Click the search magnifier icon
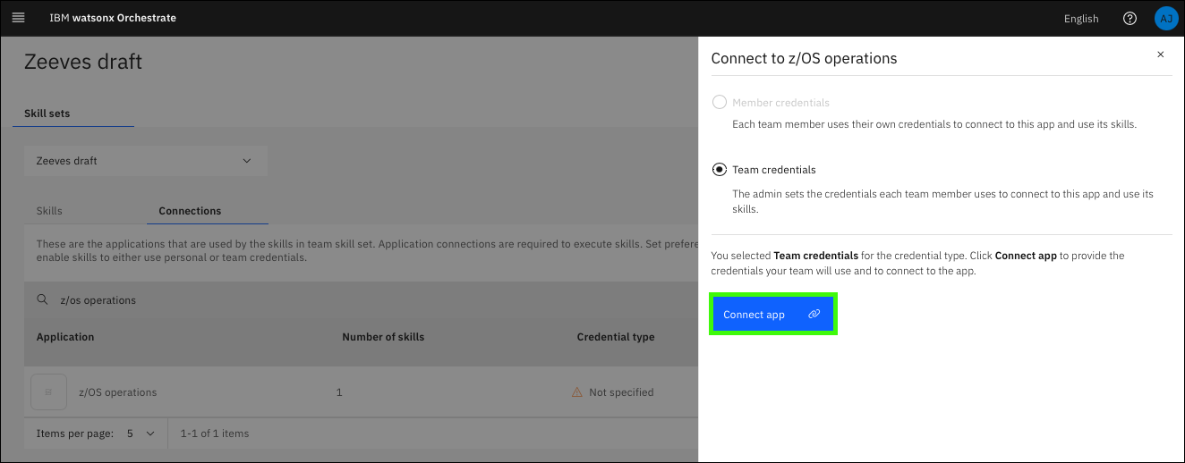 tap(42, 300)
